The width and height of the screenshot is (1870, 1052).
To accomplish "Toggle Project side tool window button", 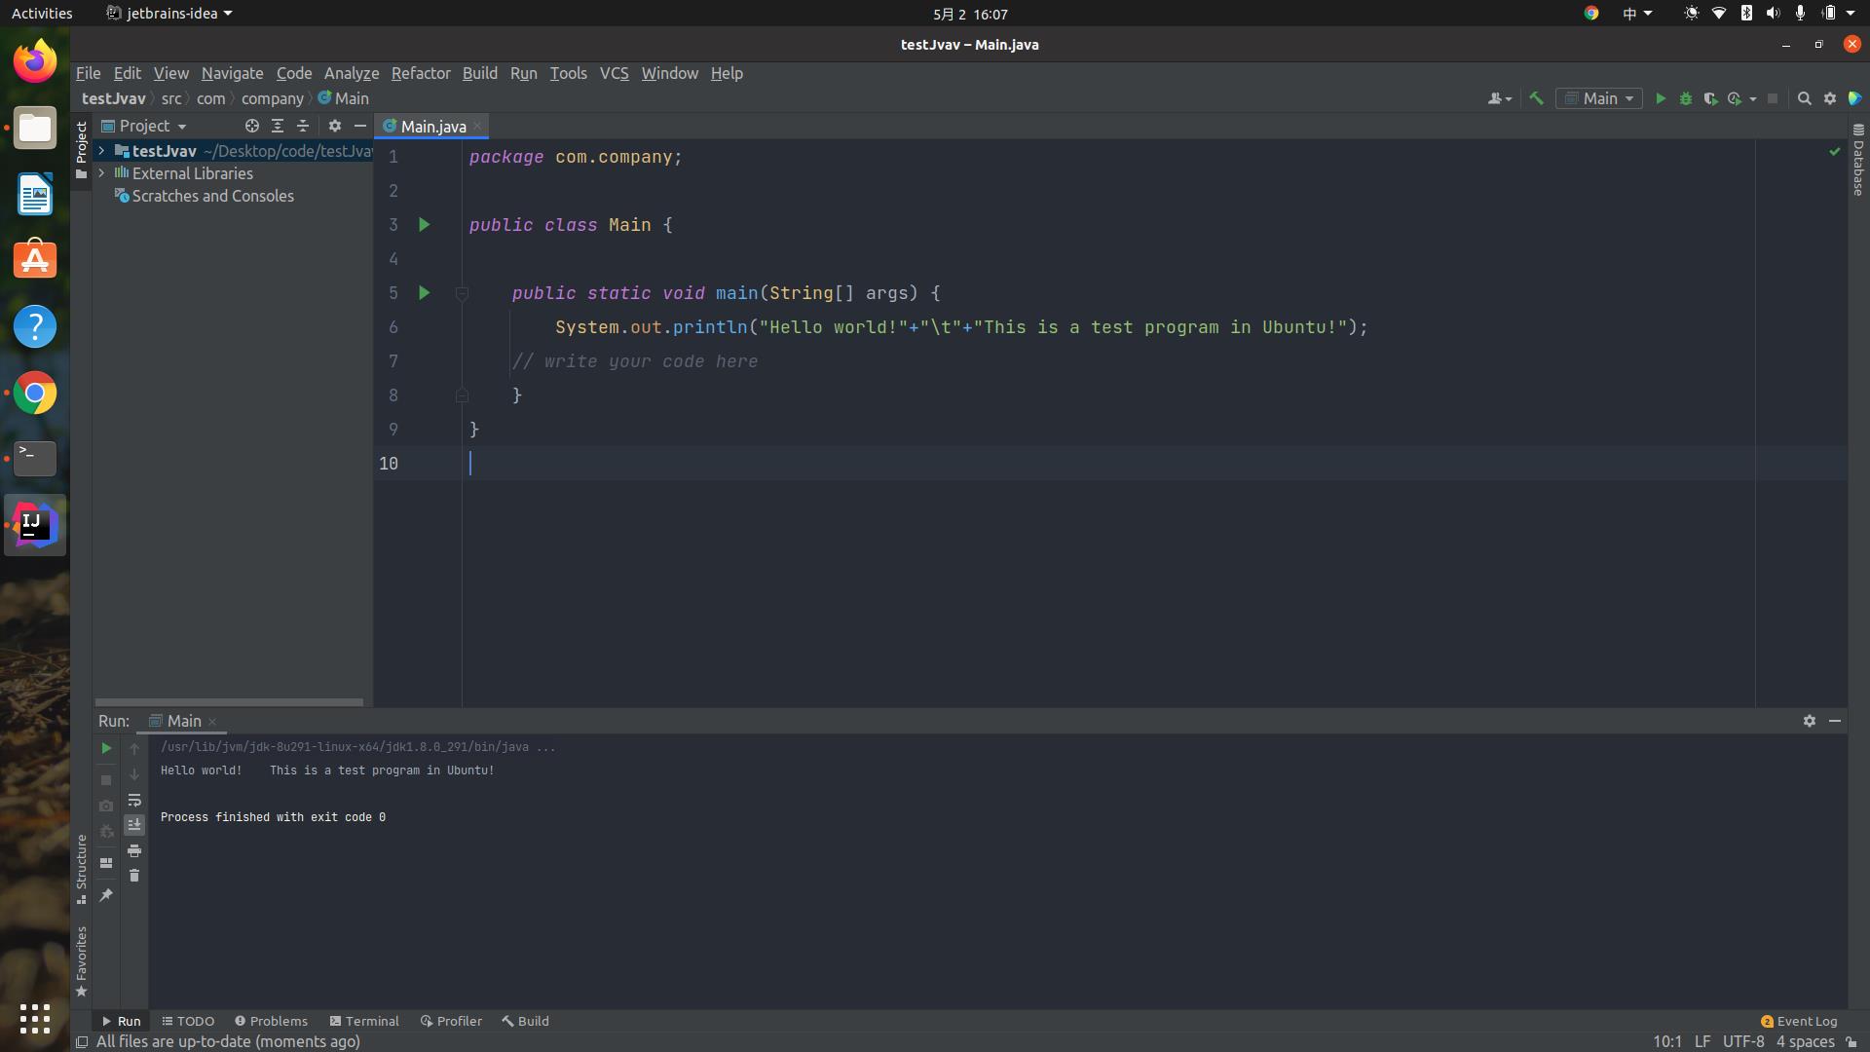I will coord(82,151).
